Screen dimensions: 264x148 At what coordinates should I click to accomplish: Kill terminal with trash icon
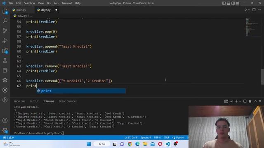click(x=250, y=101)
